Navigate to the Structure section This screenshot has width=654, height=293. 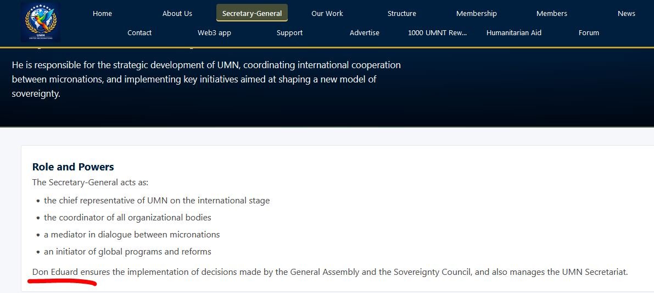pyautogui.click(x=402, y=14)
